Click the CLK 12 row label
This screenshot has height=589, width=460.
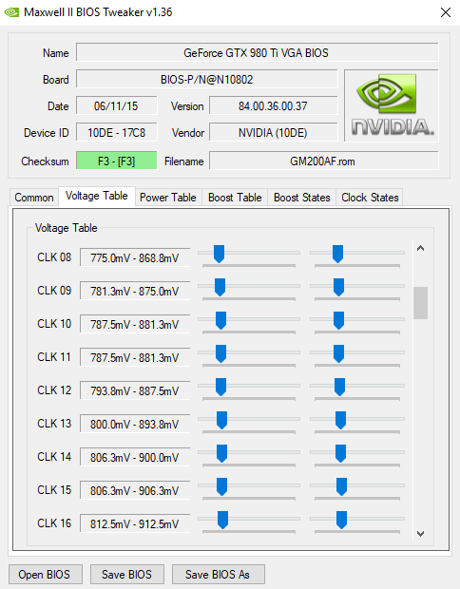click(x=54, y=390)
